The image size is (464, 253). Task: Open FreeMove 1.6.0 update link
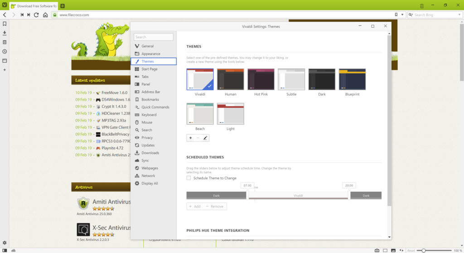point(114,93)
